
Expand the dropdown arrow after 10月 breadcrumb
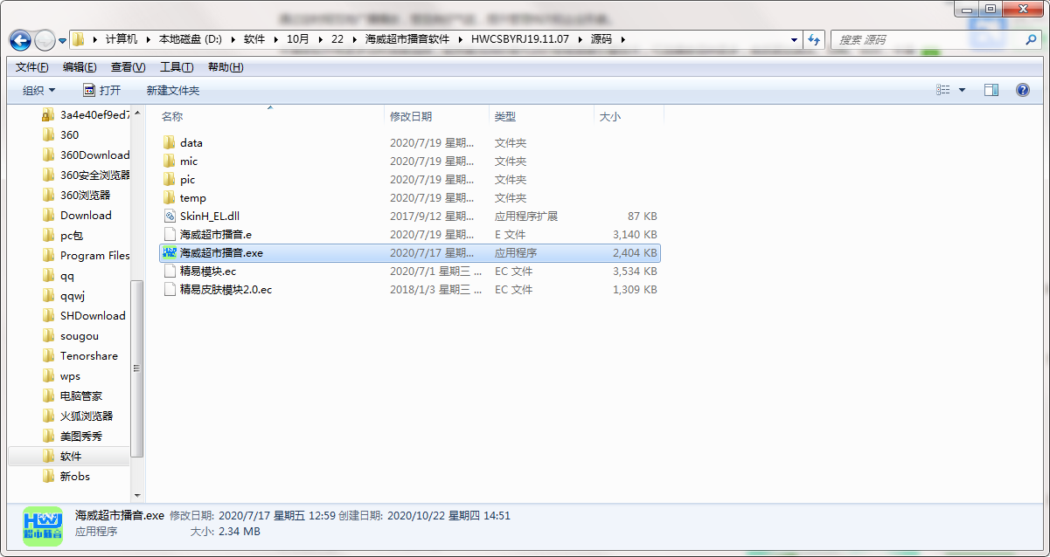coord(320,39)
